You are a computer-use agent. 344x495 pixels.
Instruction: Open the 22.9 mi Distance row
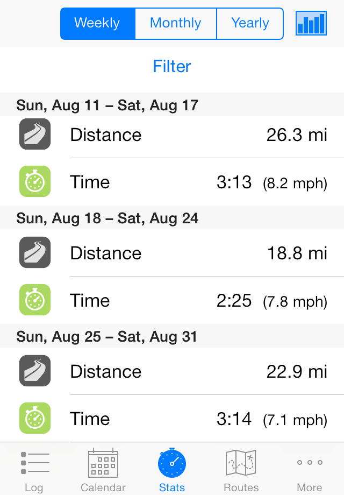172,371
